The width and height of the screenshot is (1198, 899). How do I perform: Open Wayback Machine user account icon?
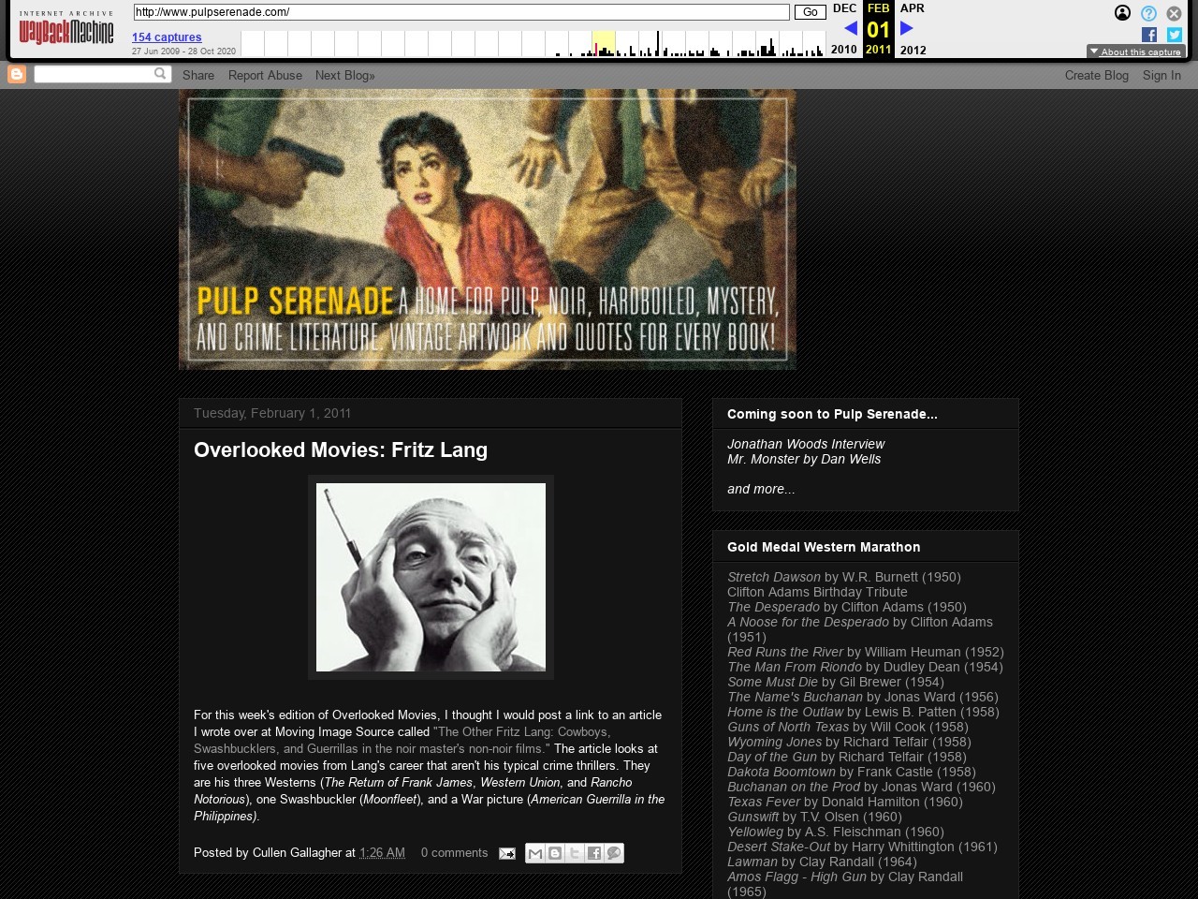[x=1122, y=13]
